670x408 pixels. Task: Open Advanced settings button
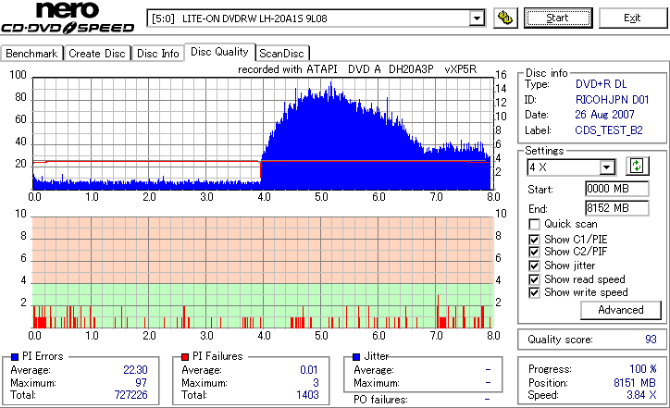[x=620, y=310]
